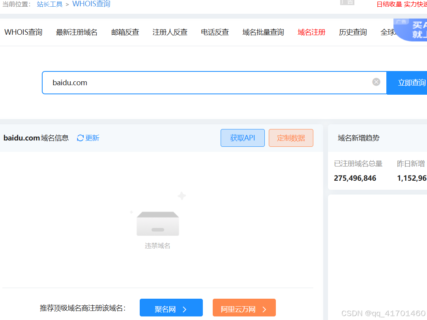Click the empty-box 违禁域名 illustration
The image size is (427, 320).
pos(158,224)
